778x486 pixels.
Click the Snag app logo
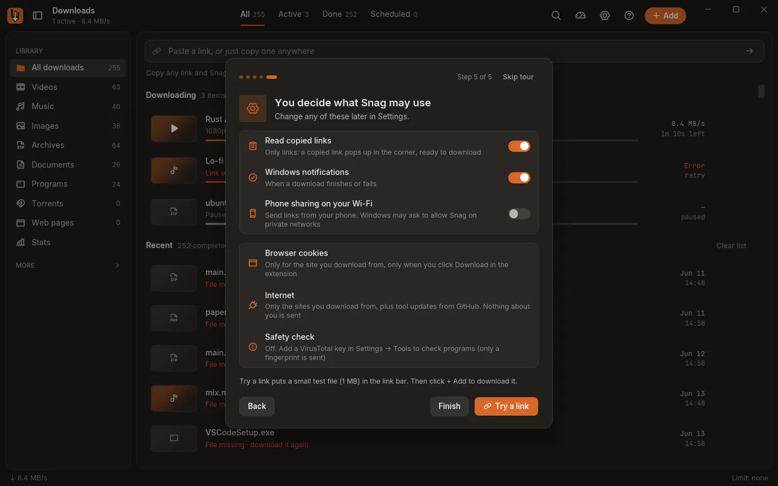point(15,16)
